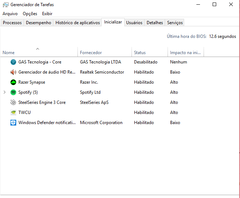Click the Windows Defender shield icon

(x=13, y=123)
